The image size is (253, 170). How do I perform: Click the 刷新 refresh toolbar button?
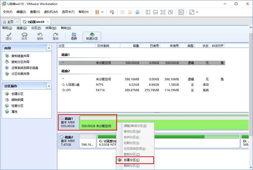74,36
